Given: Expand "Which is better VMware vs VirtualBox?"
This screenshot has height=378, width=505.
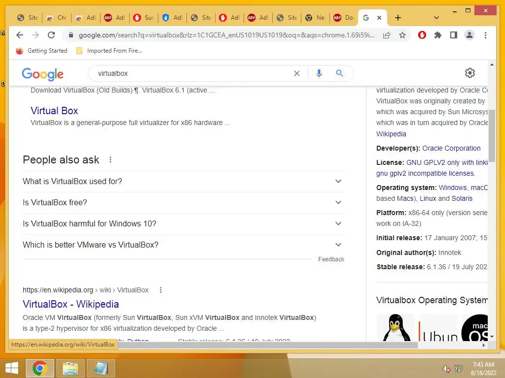Looking at the screenshot, I should point(183,245).
